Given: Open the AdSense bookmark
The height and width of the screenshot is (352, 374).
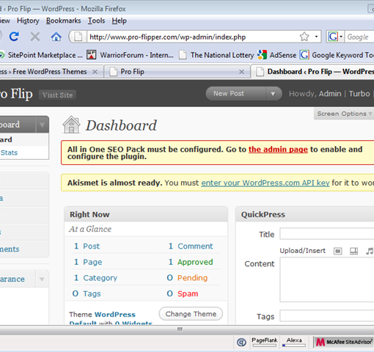Looking at the screenshot, I should [276, 55].
